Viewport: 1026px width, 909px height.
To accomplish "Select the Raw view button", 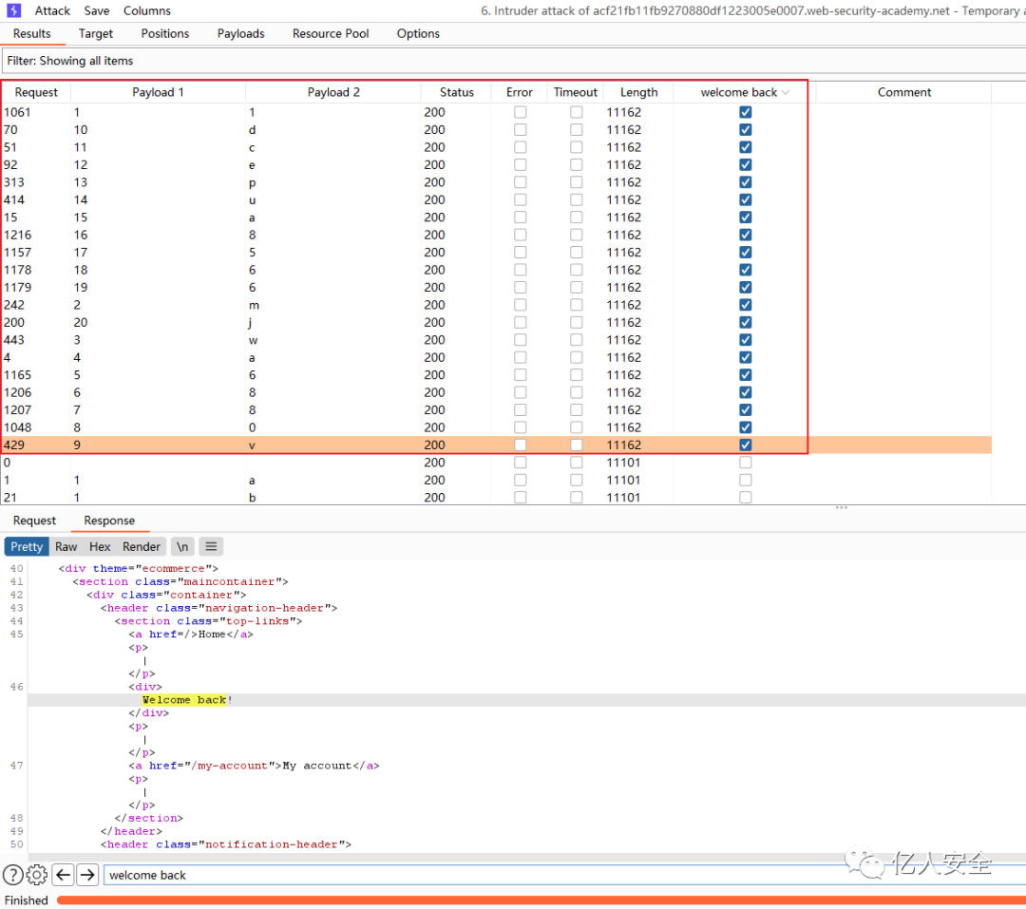I will pyautogui.click(x=66, y=546).
